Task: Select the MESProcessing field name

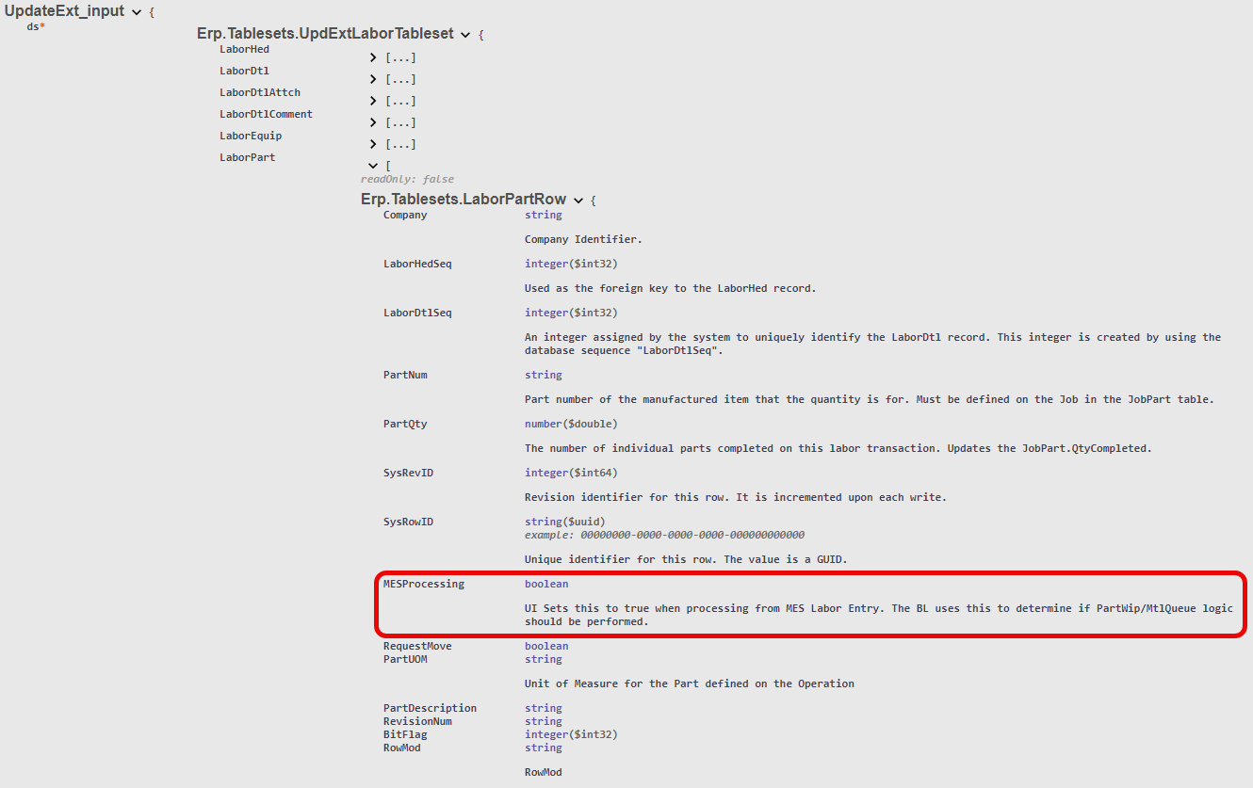Action: click(424, 584)
